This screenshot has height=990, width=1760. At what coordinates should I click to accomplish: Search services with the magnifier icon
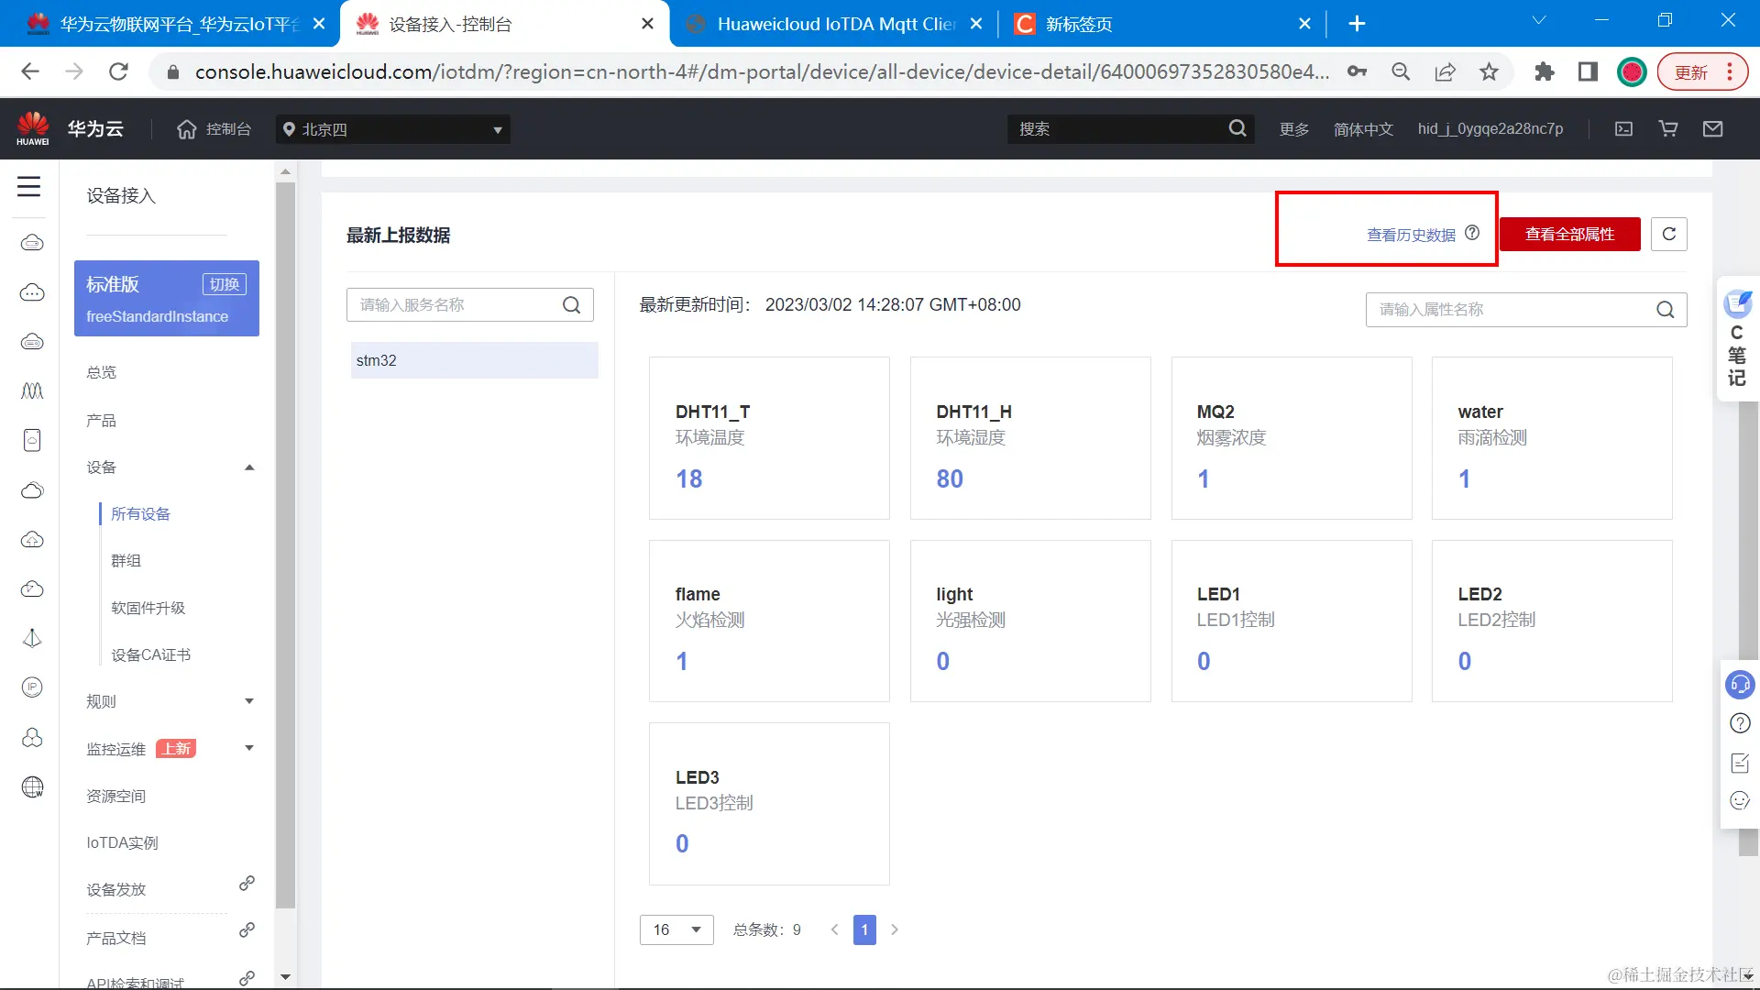pos(571,305)
